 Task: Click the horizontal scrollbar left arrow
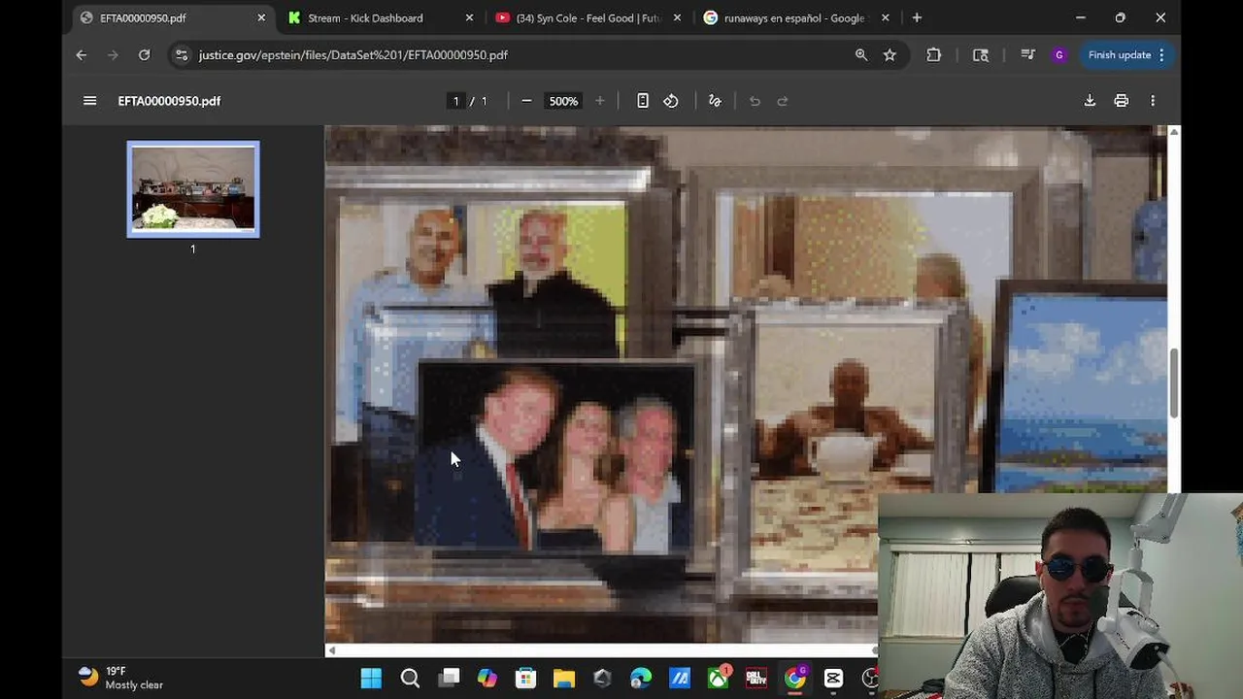point(332,650)
